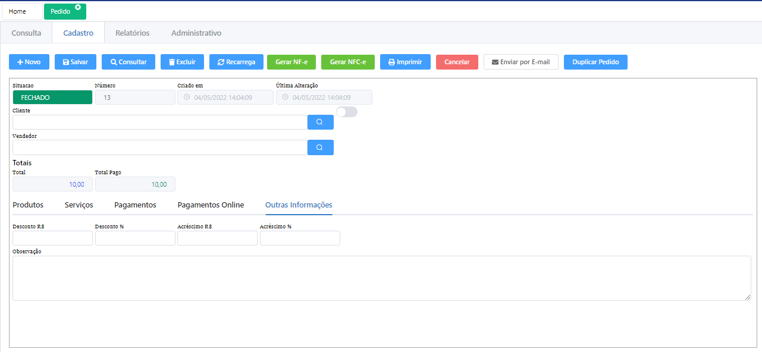
Task: Focus the Observação text area
Action: coord(381,278)
